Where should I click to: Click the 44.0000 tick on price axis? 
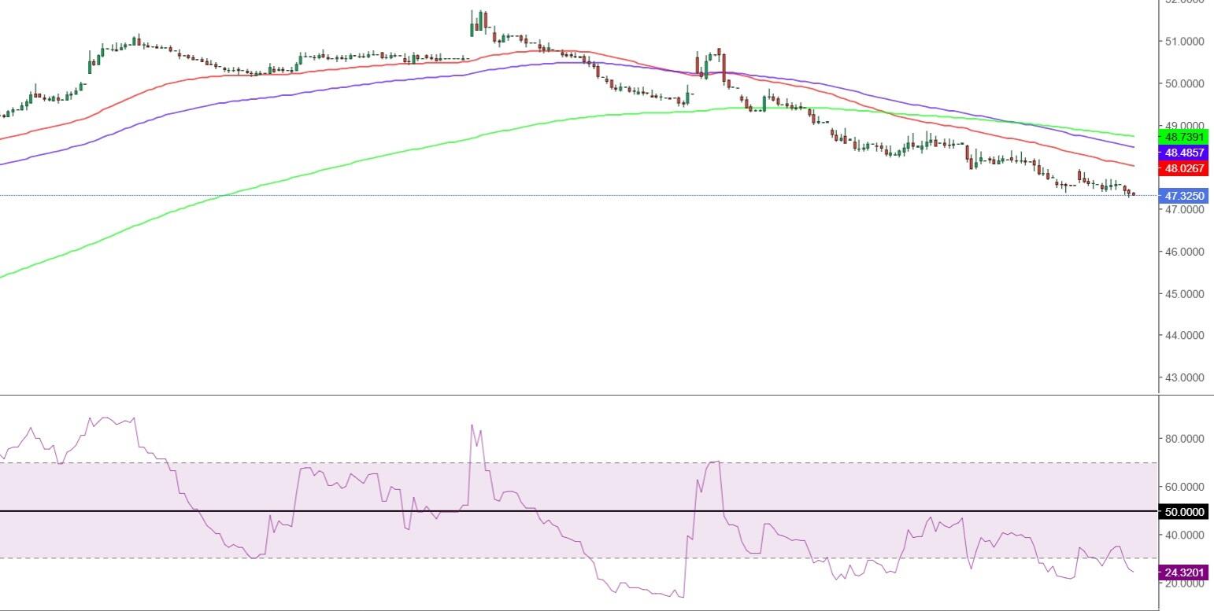[1184, 335]
